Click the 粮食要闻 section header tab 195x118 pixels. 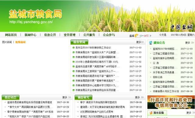coord(79,42)
